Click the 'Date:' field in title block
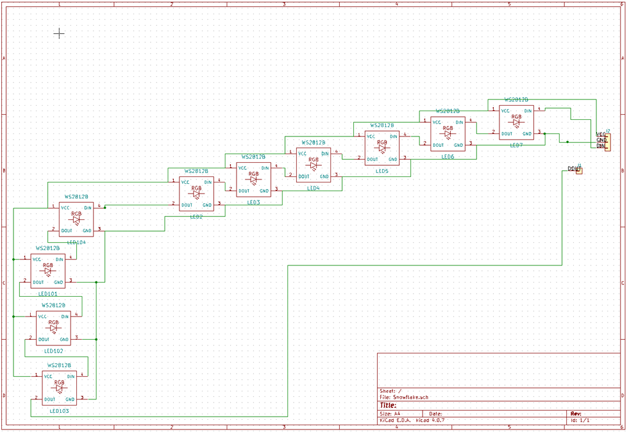This screenshot has height=432, width=629. click(x=436, y=414)
